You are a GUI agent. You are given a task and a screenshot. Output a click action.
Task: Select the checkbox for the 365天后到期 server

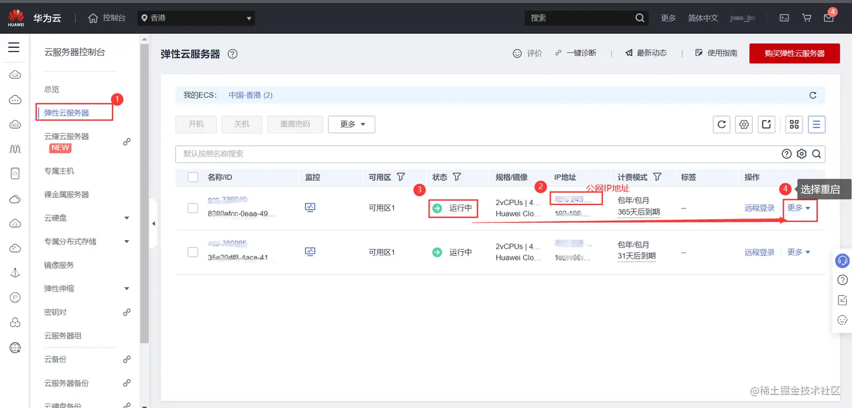tap(193, 208)
